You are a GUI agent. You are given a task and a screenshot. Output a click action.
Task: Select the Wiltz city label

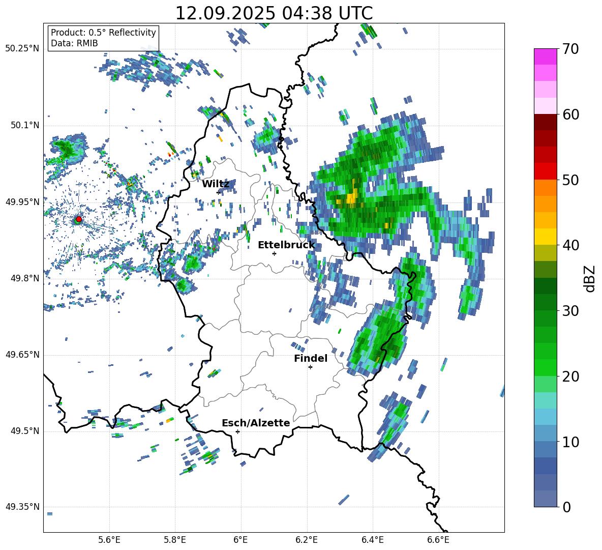(216, 184)
